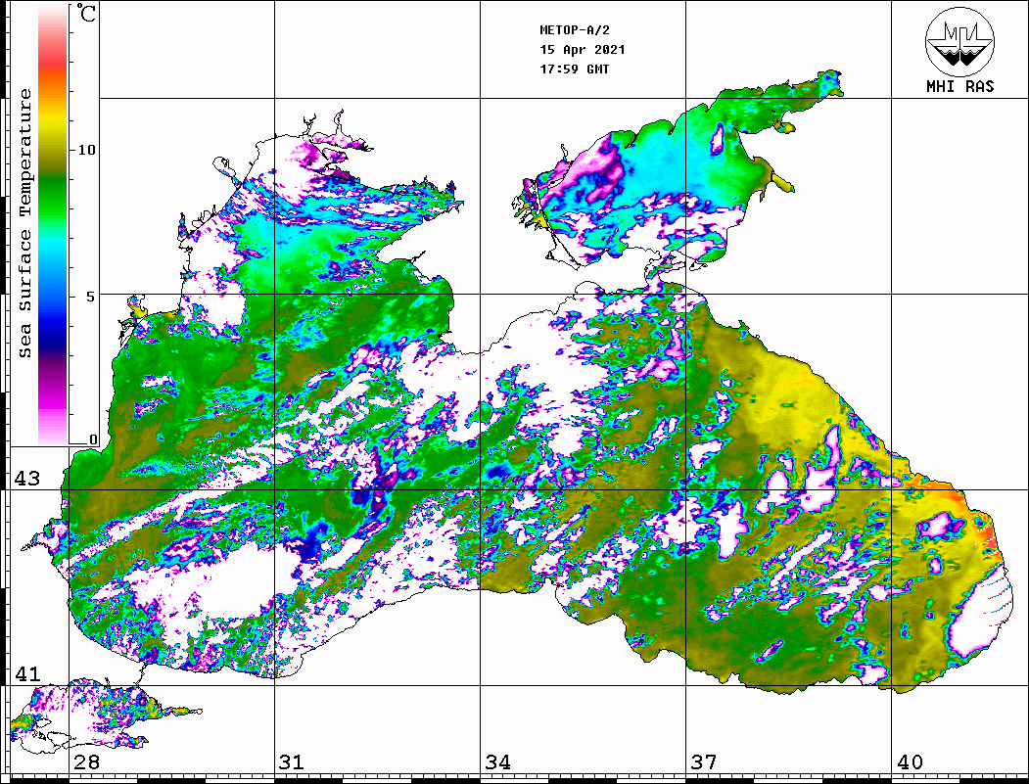Click the °C unit symbol above the scale

(87, 14)
